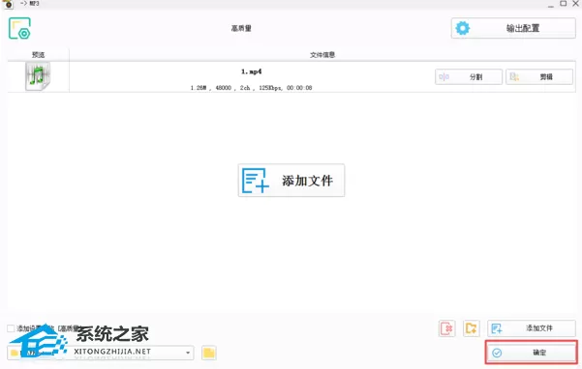Click the app icon in the title bar
Image resolution: width=582 pixels, height=369 pixels.
pos(8,4)
